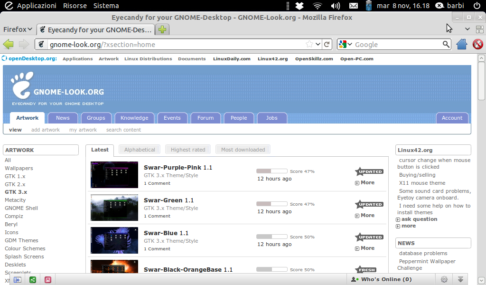486x285 pixels.
Task: Open the Applicazioni menu
Action: (37, 6)
